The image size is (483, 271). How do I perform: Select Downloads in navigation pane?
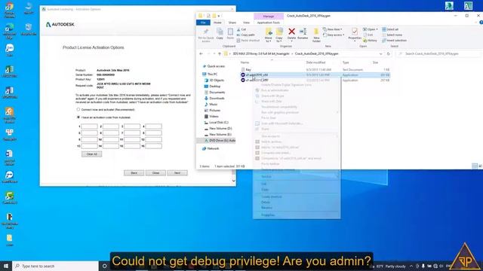pos(217,99)
